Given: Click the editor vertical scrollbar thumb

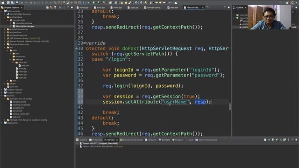Looking at the screenshot, I should point(230,106).
